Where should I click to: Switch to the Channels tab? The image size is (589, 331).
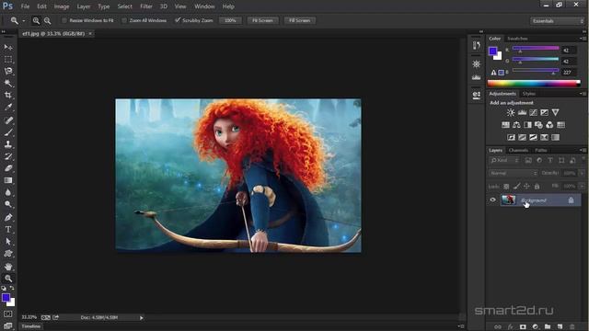pos(518,150)
